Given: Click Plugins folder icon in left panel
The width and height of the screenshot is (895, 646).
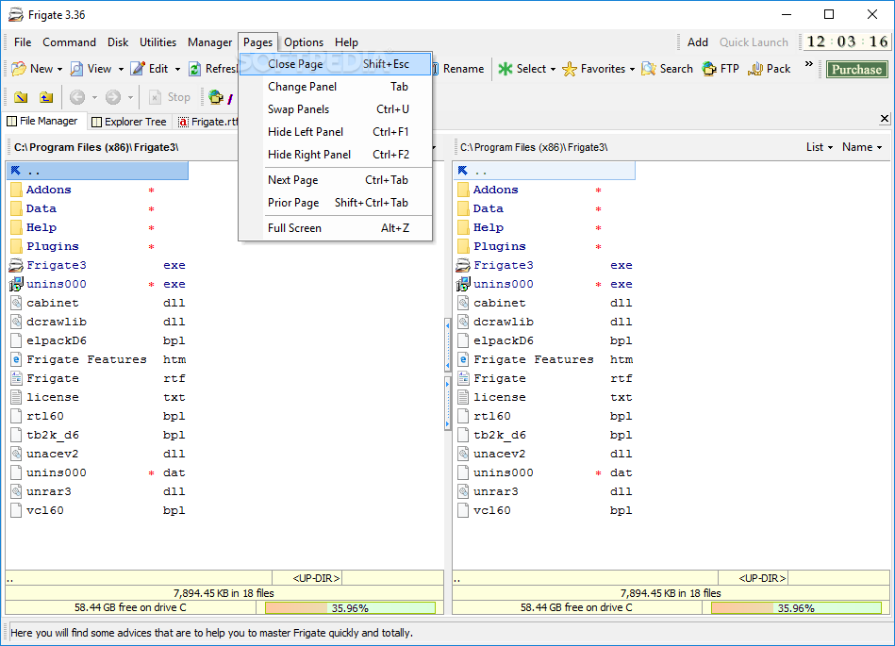Looking at the screenshot, I should [x=16, y=246].
